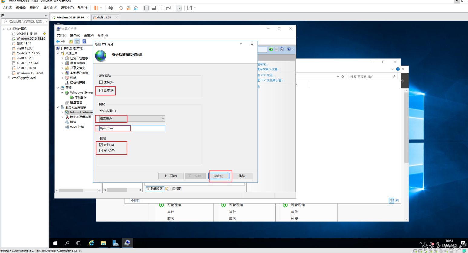Click the 取消 cancel button
The width and height of the screenshot is (468, 253).
(242, 176)
